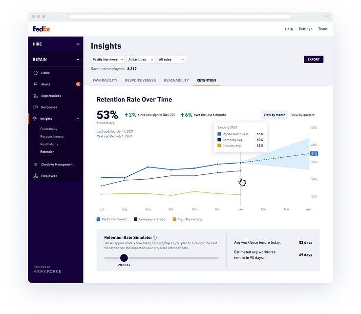Select the RETENTION tab
Screen dimensions: 361x314
[x=206, y=81]
